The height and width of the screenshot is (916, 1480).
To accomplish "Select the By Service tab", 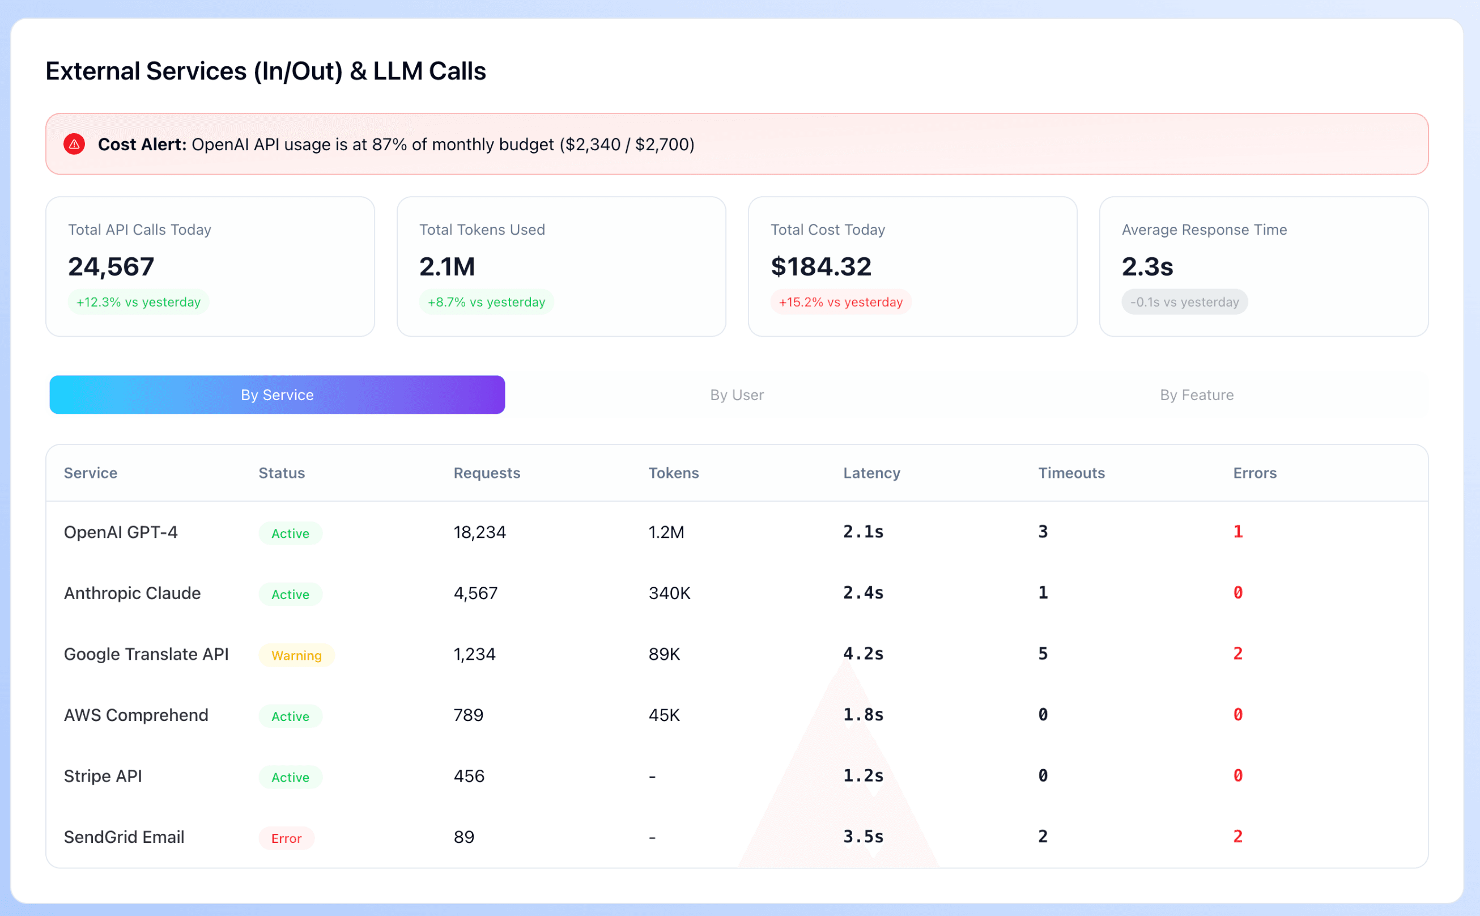I will (x=277, y=395).
